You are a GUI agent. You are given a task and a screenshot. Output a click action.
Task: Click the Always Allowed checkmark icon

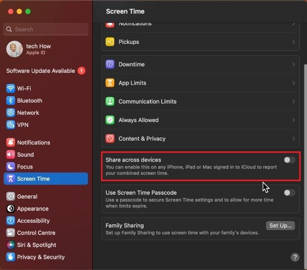tap(110, 120)
